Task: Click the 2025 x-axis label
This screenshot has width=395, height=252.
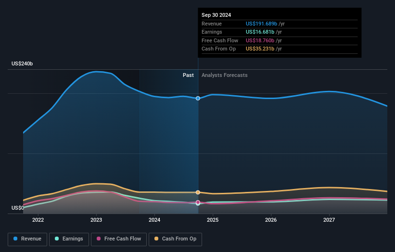Action: pyautogui.click(x=213, y=220)
